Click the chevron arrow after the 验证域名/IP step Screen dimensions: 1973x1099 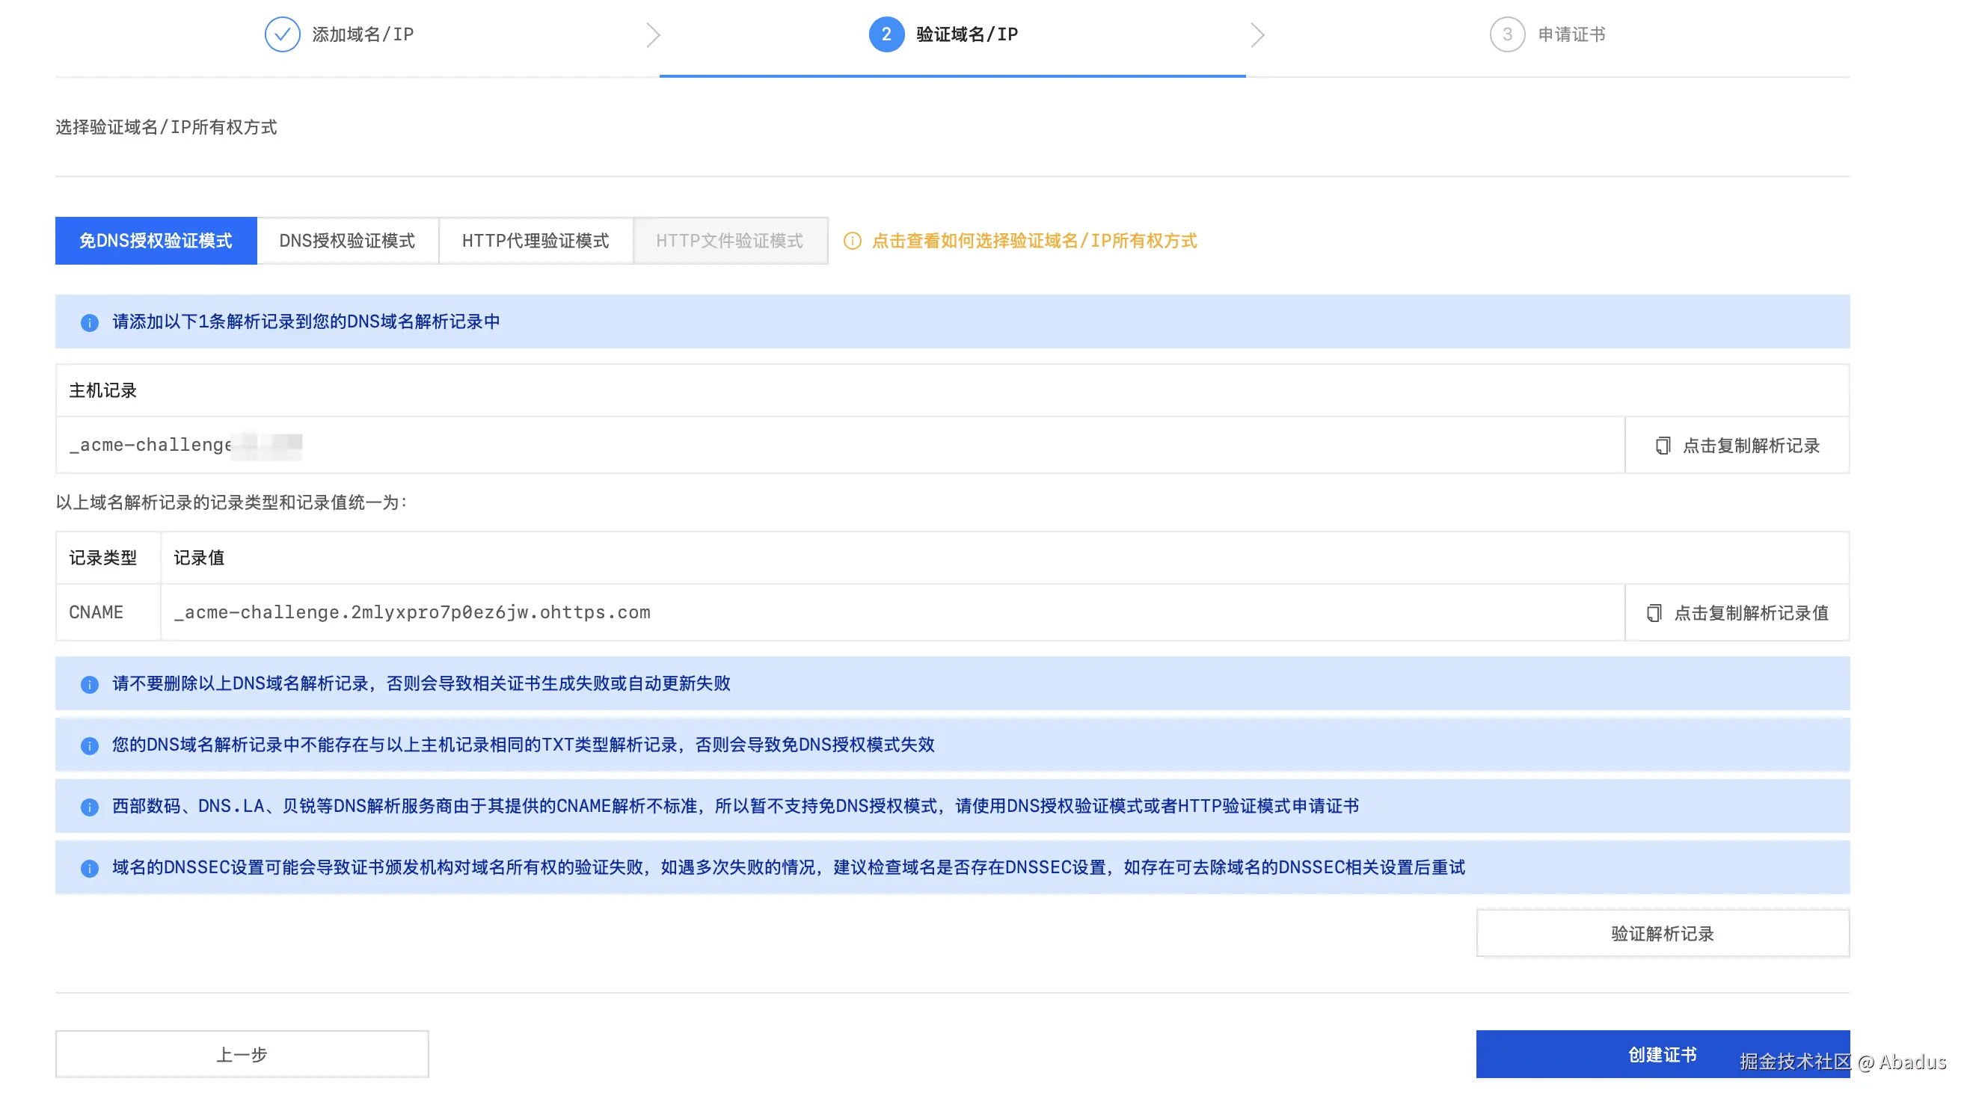1256,35
